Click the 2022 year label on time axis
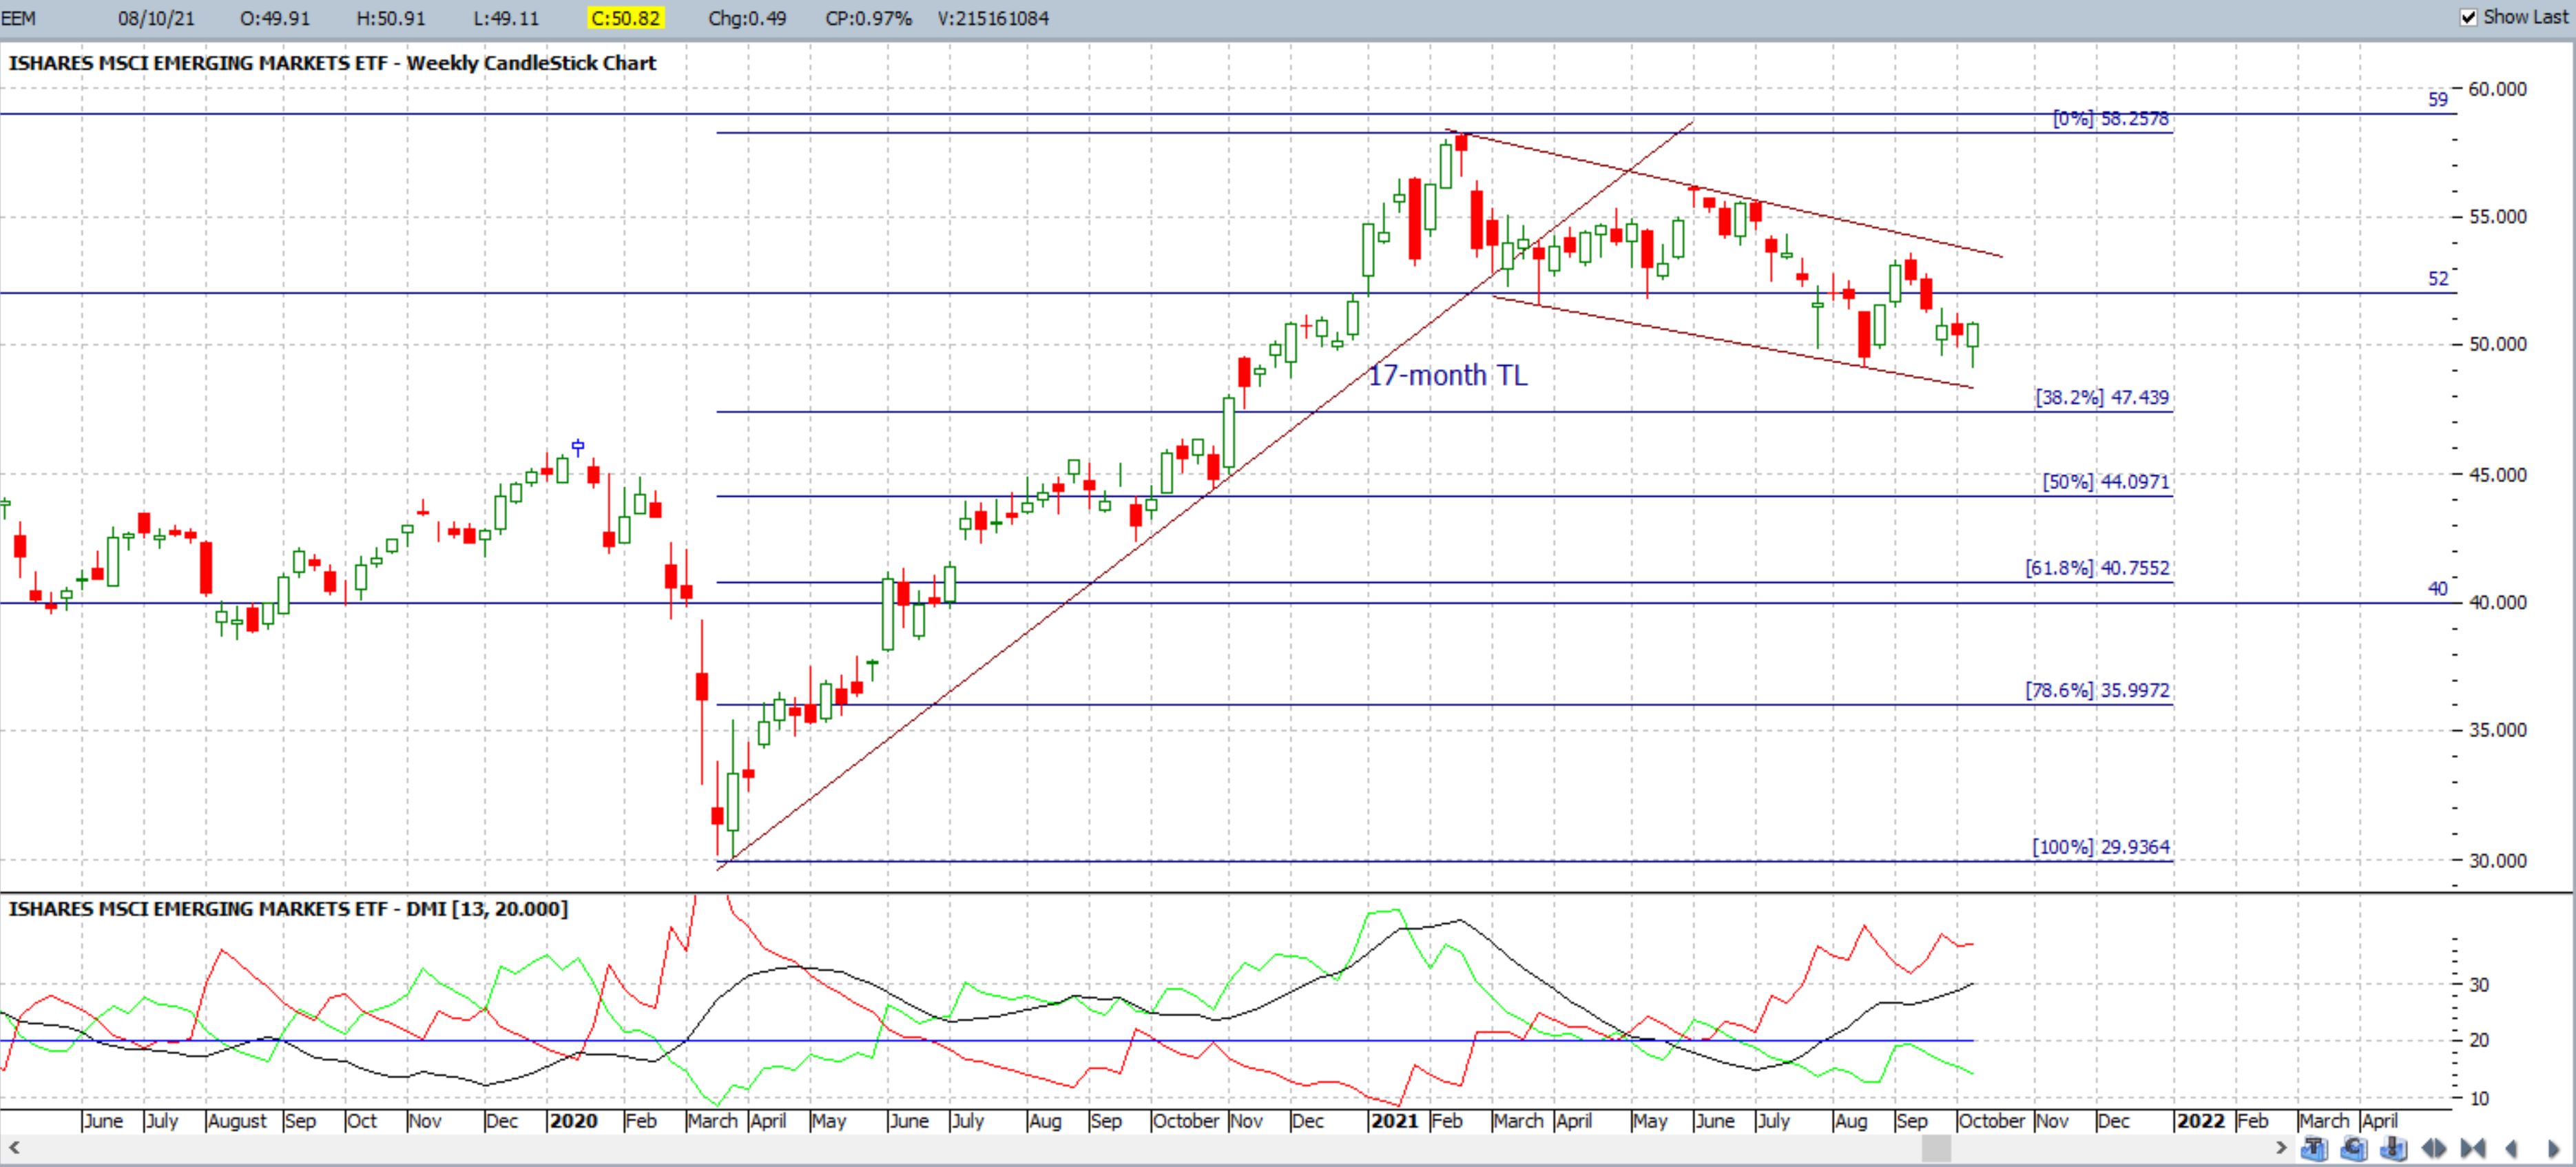 tap(2201, 1121)
